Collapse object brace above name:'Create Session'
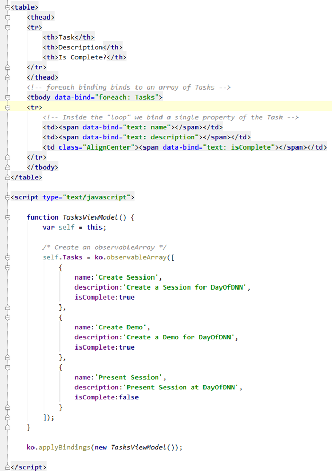The image size is (332, 471). [x=8, y=267]
